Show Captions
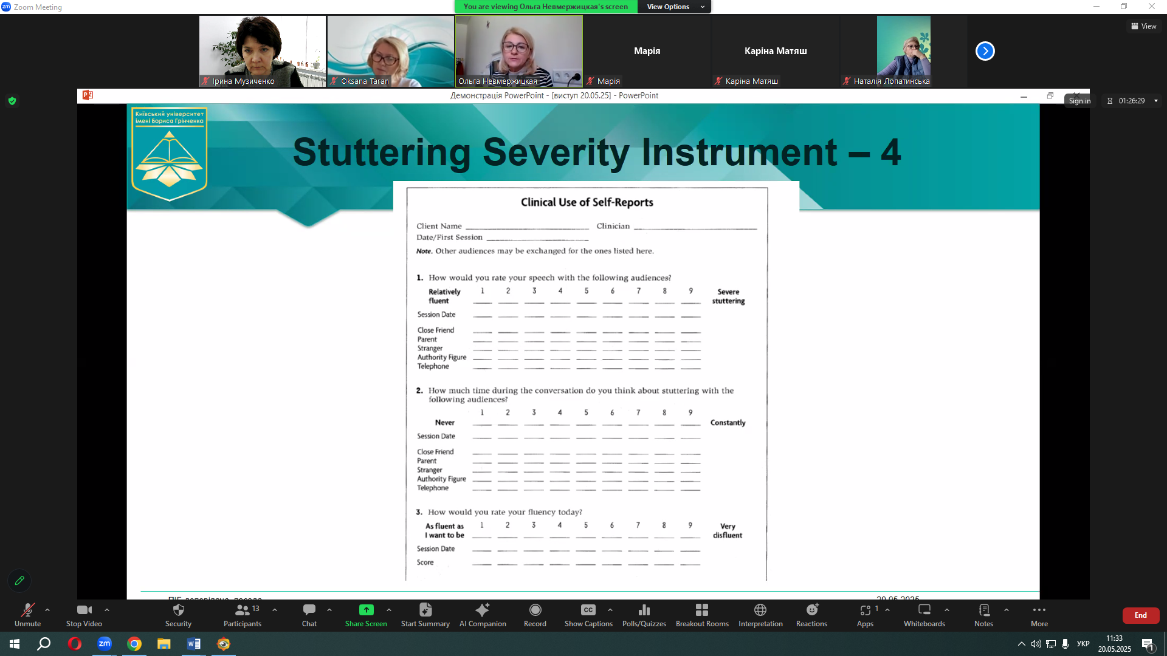The width and height of the screenshot is (1167, 656). pos(588,614)
